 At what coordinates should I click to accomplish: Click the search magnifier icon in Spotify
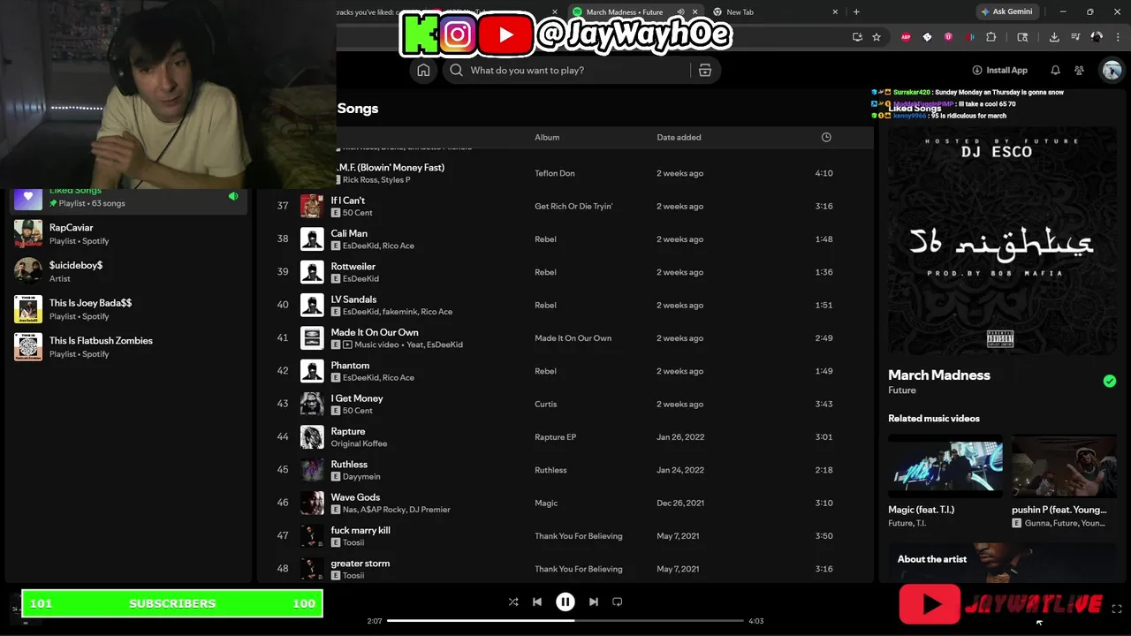(x=456, y=71)
